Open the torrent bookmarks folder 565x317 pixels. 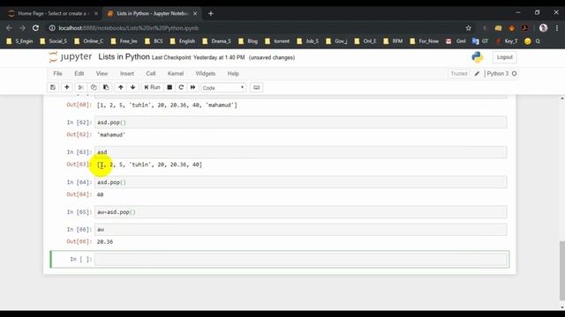point(277,41)
